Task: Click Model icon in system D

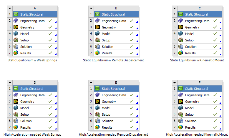Action: coord(16,108)
